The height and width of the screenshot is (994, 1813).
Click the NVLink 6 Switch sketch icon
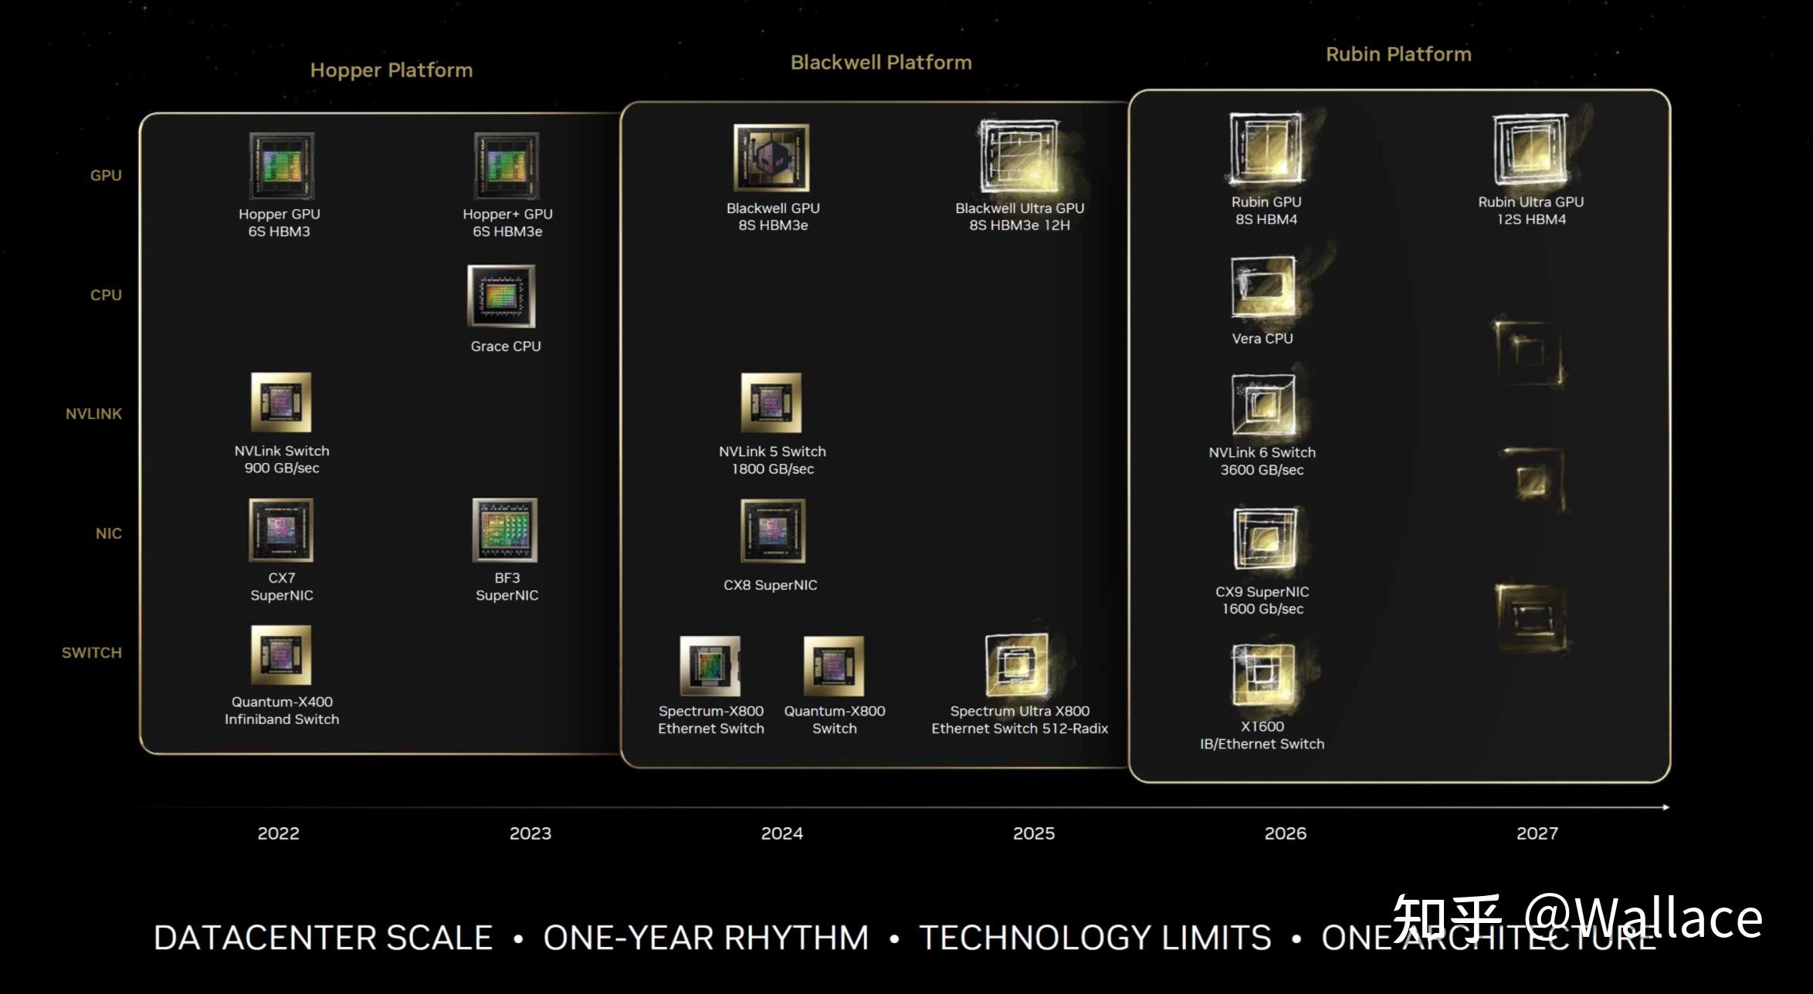click(x=1263, y=406)
